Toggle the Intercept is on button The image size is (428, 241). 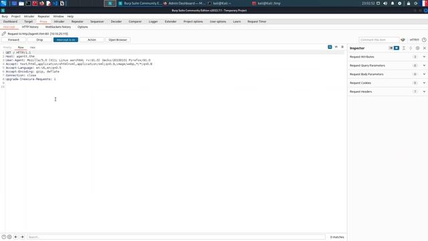pos(66,40)
